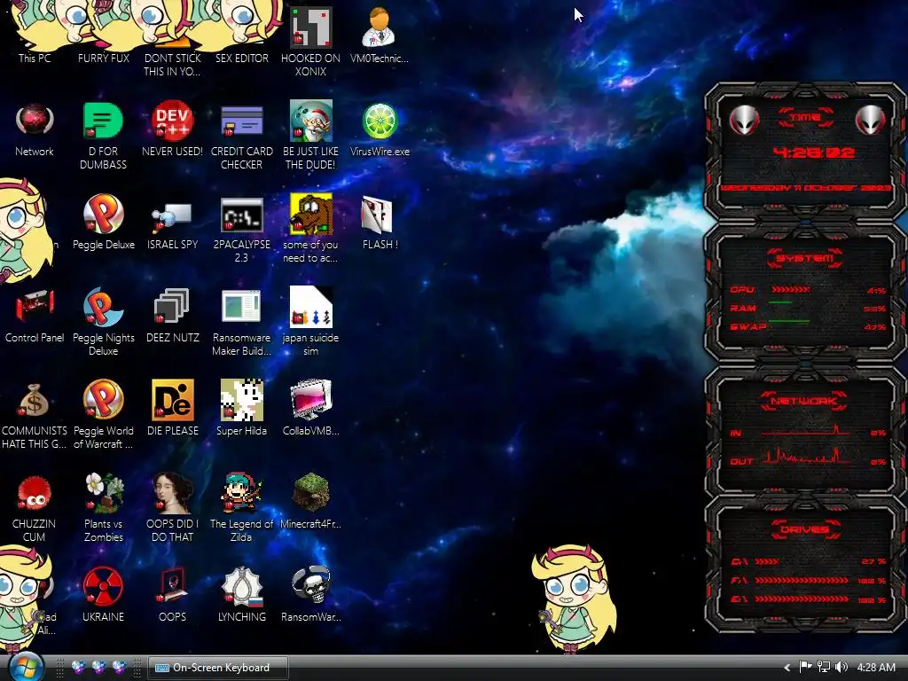Click the network IN traffic graph

805,430
